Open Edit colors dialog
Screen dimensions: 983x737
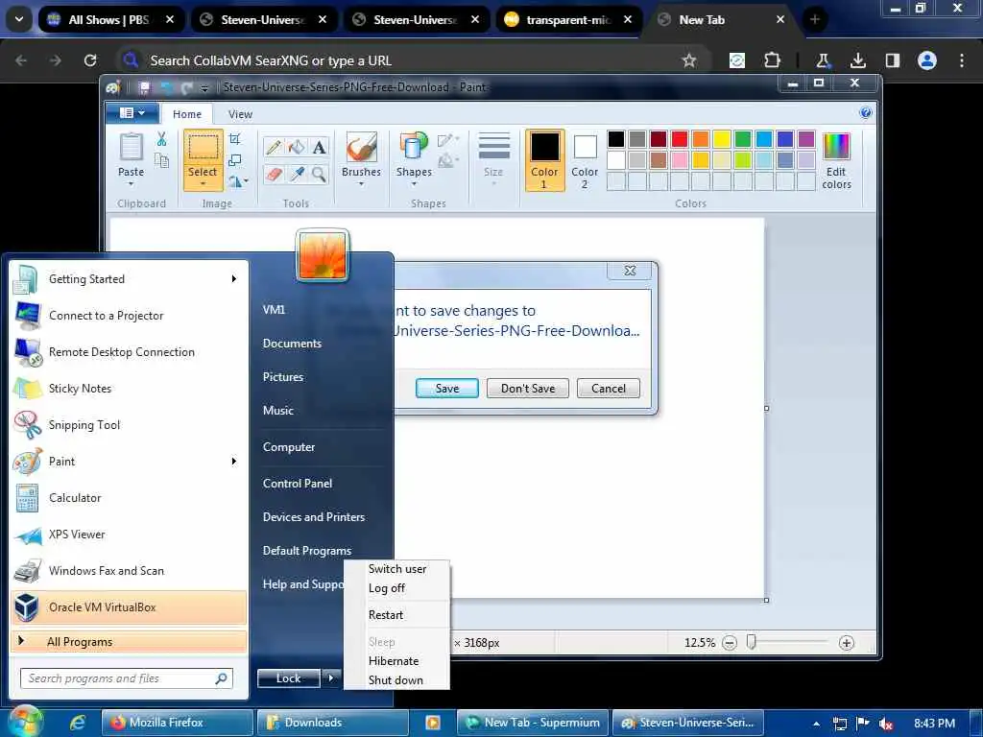pyautogui.click(x=836, y=160)
